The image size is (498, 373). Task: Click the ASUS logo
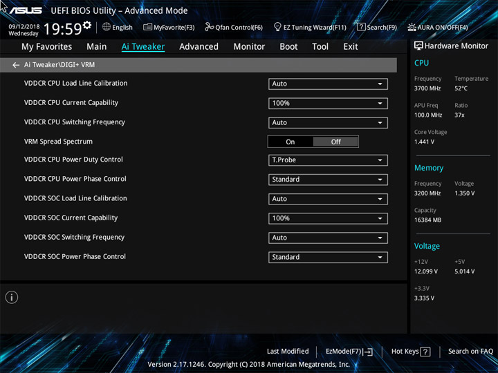[25, 10]
